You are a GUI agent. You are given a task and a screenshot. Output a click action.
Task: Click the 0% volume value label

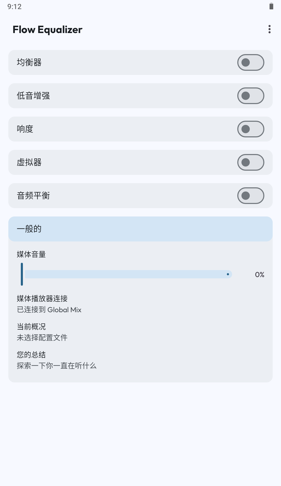click(x=259, y=275)
